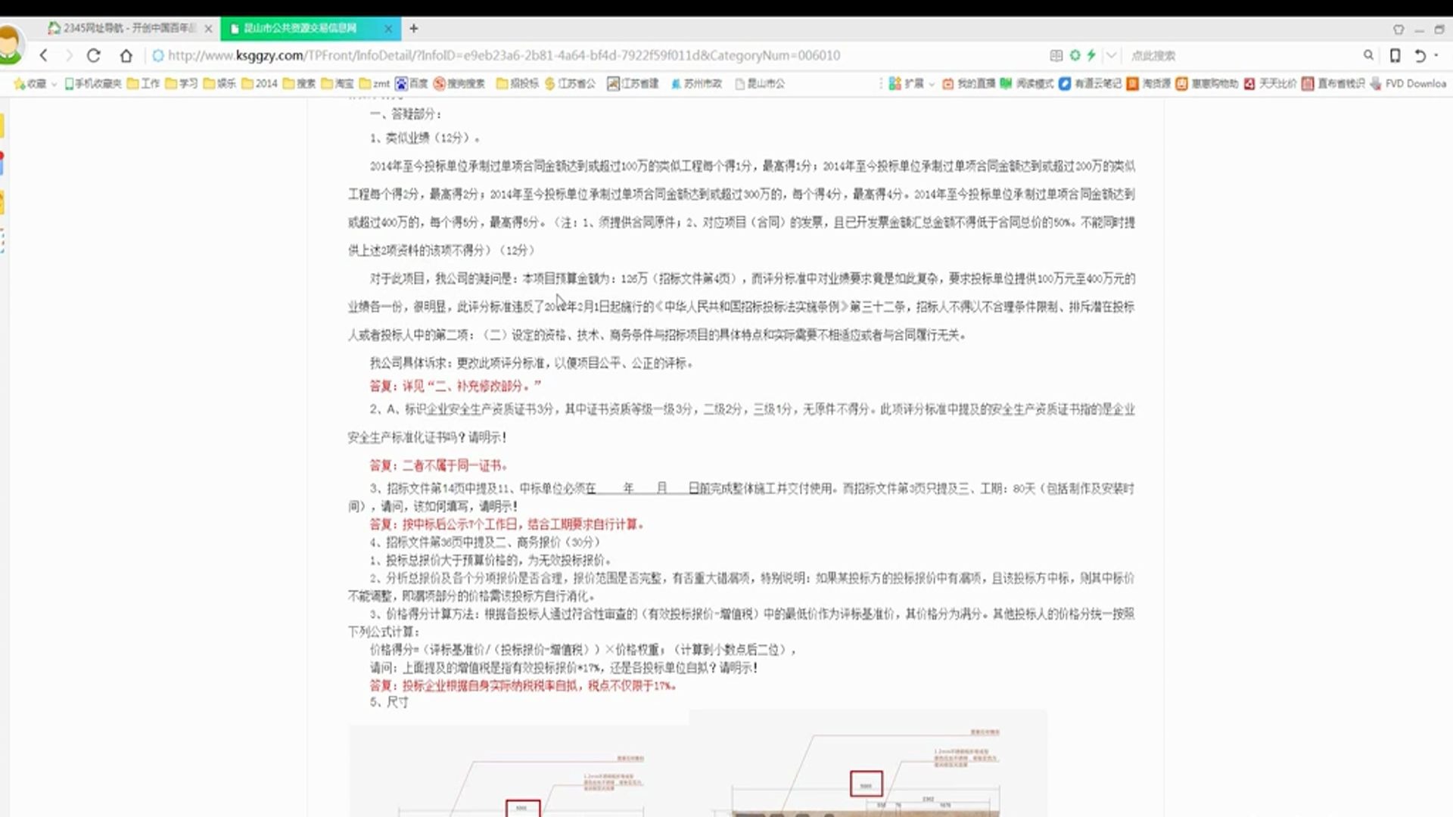Click the left diagram image under 5、尺寸
The height and width of the screenshot is (817, 1453).
(x=518, y=770)
